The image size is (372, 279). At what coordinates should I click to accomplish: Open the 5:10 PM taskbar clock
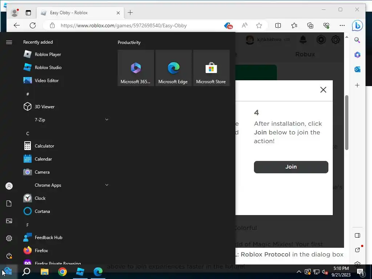click(x=341, y=272)
